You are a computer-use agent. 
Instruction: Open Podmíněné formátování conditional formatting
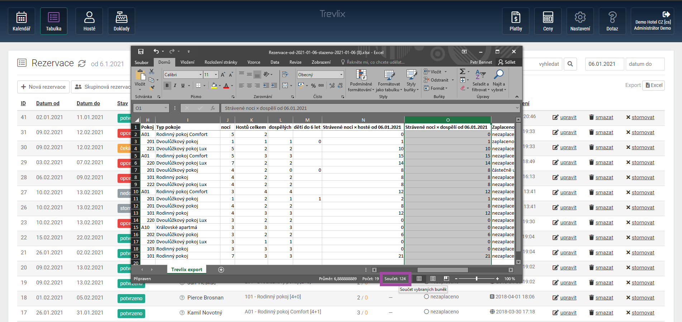click(361, 80)
